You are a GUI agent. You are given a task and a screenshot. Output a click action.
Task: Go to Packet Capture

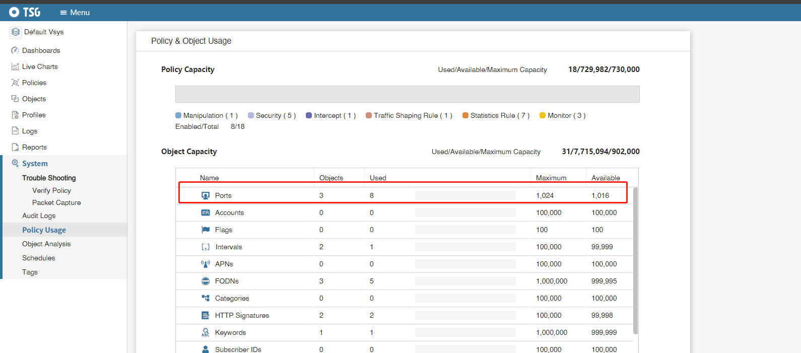click(x=56, y=202)
